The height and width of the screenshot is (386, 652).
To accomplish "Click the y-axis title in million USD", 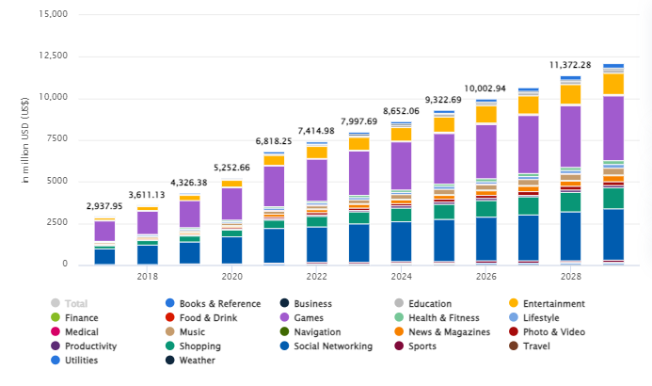I will coord(25,140).
